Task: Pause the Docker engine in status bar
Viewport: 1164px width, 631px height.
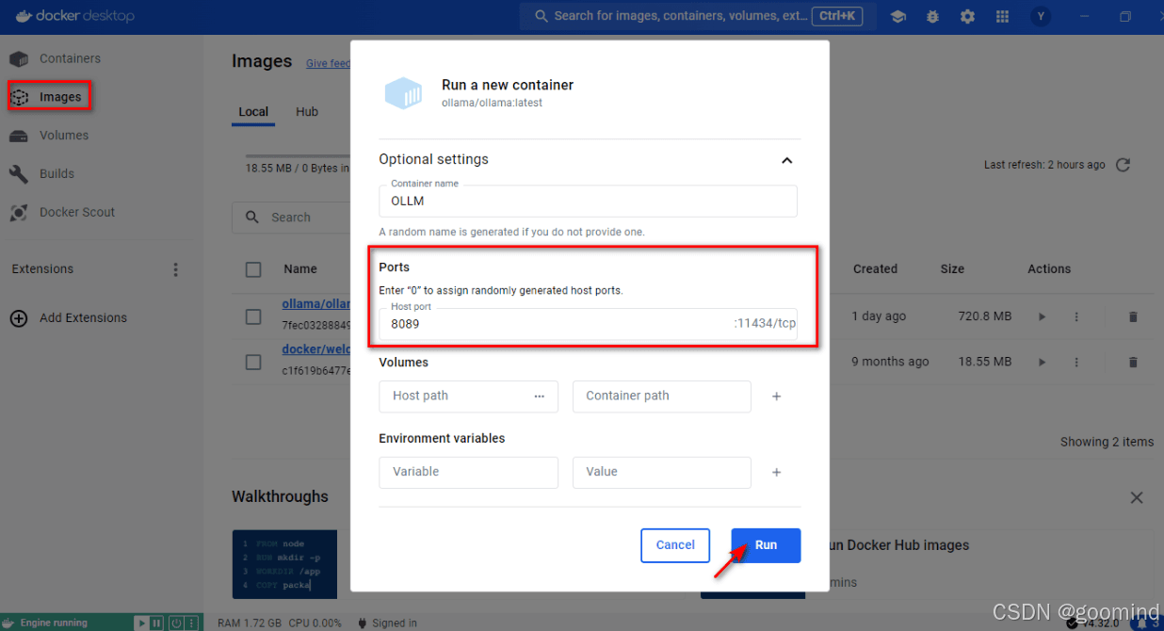Action: pyautogui.click(x=158, y=623)
